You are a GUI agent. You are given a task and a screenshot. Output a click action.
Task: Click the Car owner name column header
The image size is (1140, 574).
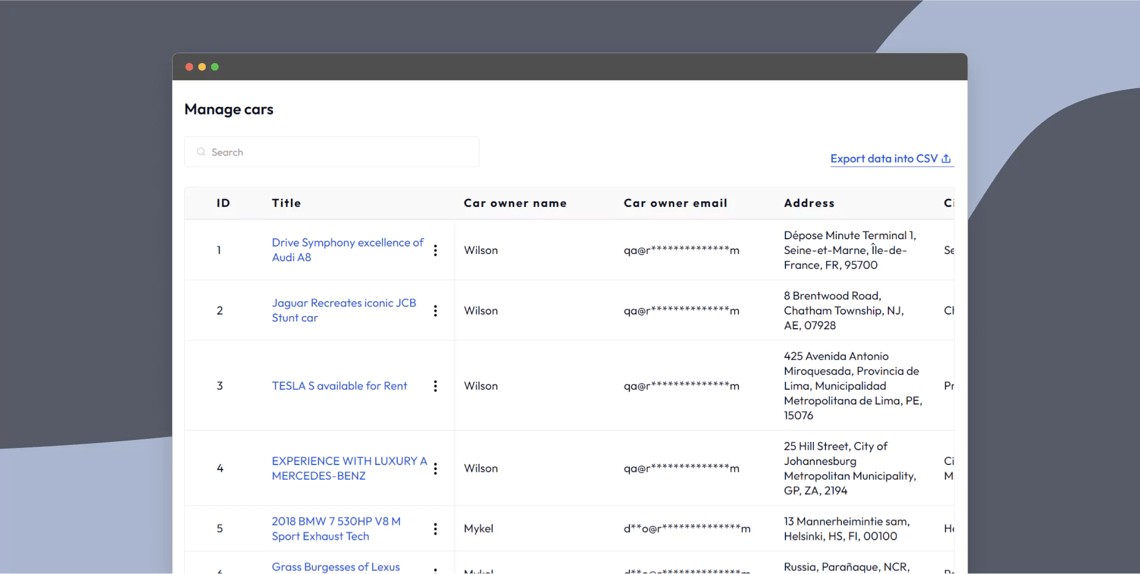(515, 203)
